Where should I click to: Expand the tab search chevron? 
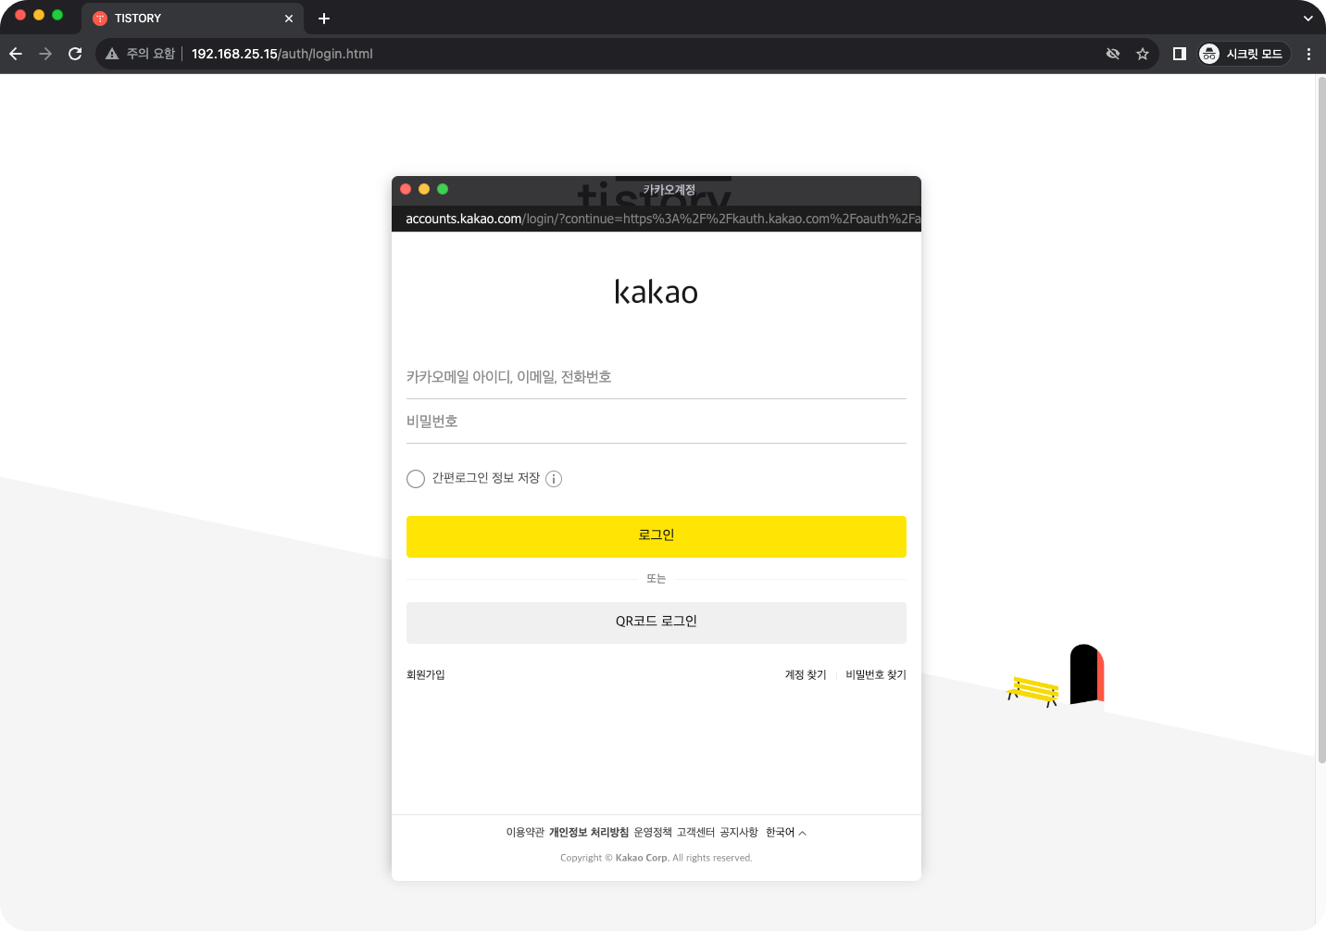tap(1307, 19)
